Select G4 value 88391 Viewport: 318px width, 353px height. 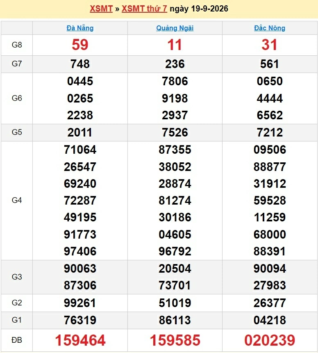270,251
